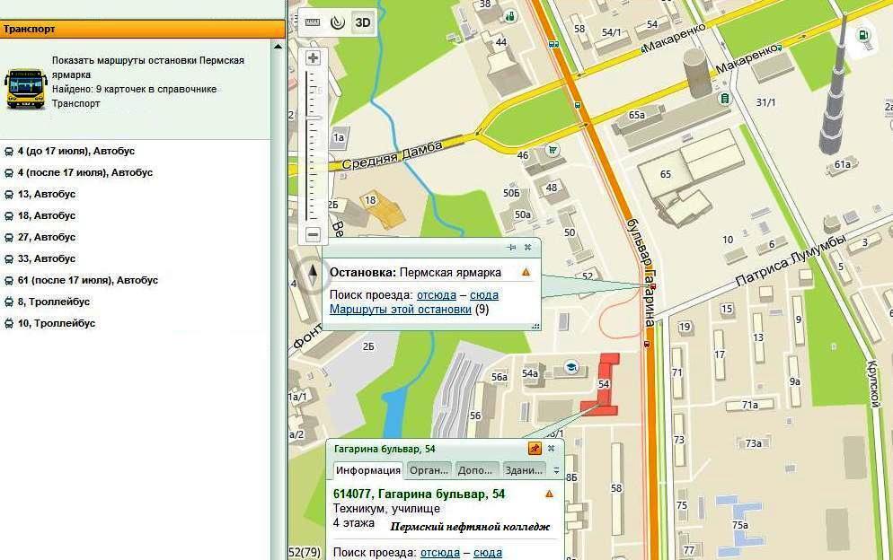893x560 pixels.
Task: Click the building number 61а label
Action: tap(843, 164)
